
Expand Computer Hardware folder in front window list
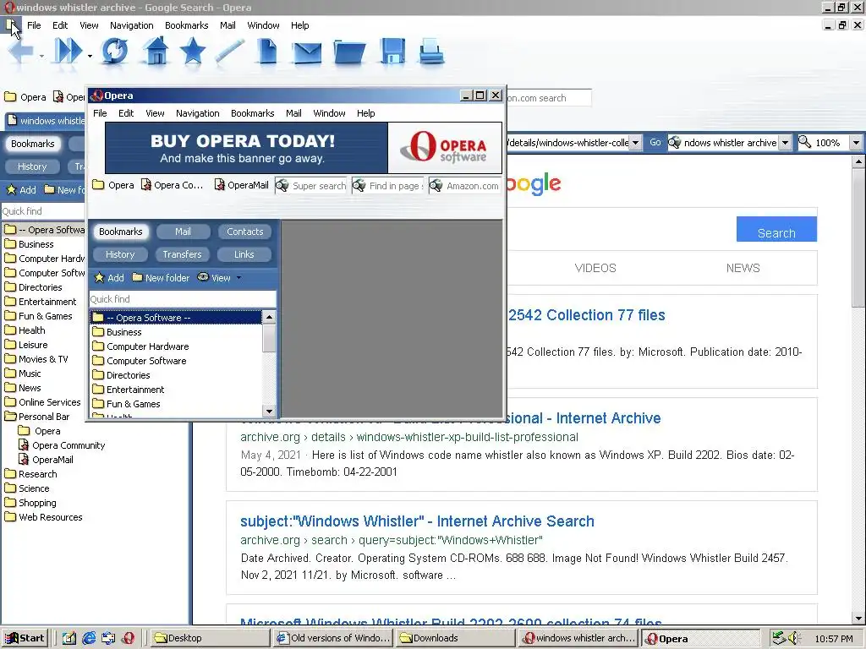pos(141,346)
